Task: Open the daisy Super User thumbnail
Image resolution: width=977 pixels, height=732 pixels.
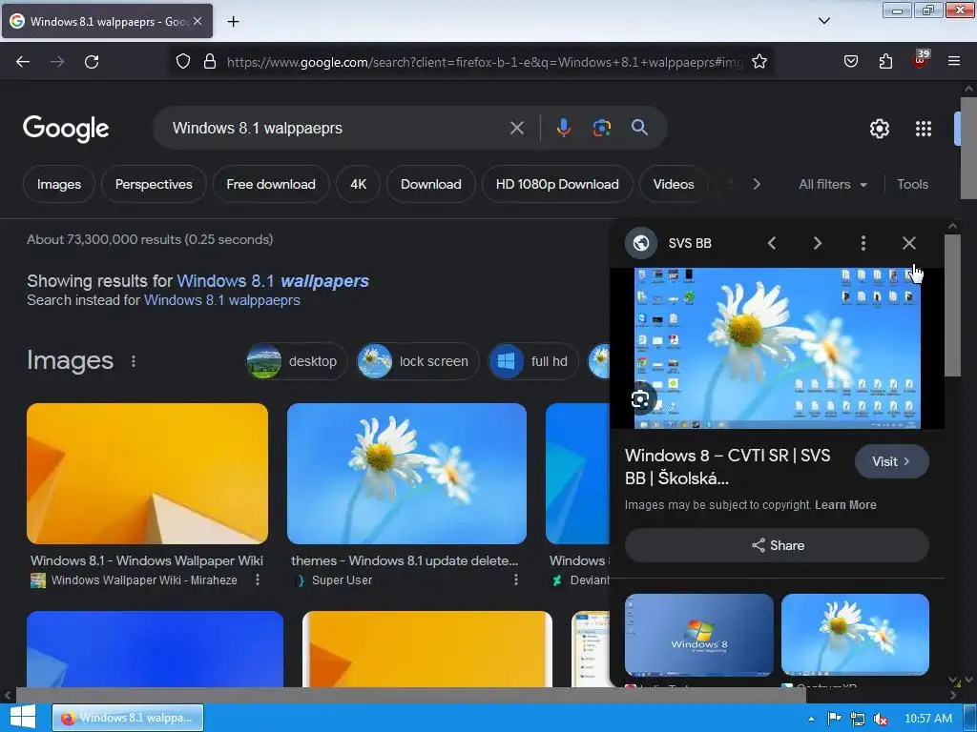Action: [x=406, y=474]
